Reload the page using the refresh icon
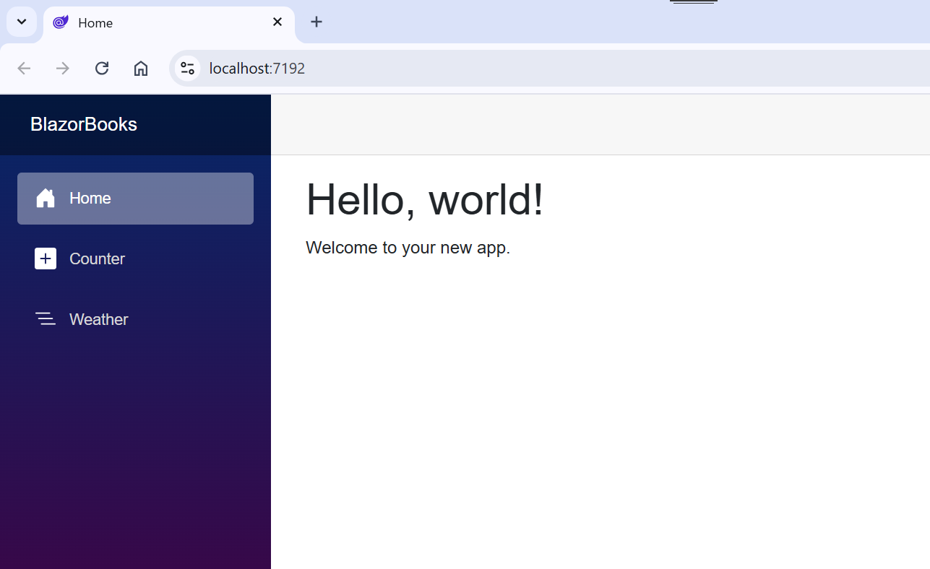Viewport: 930px width, 569px height. (102, 68)
